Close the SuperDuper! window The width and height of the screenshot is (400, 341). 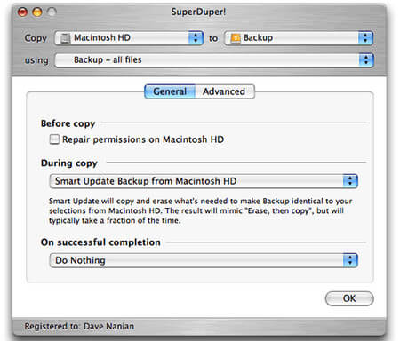pyautogui.click(x=22, y=12)
